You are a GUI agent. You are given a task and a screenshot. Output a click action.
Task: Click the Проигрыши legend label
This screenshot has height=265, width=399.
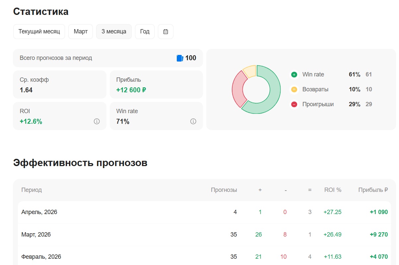click(318, 104)
